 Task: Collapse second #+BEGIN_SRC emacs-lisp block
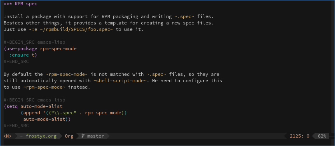[34, 100]
